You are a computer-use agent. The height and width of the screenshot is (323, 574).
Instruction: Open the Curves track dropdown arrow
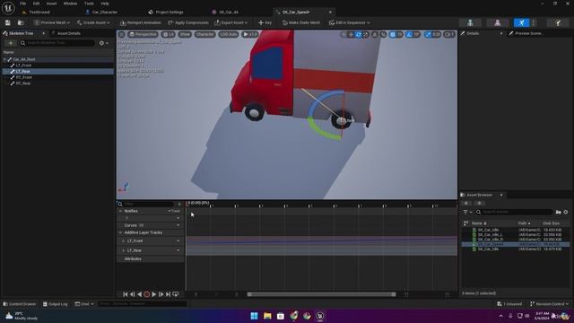point(178,225)
